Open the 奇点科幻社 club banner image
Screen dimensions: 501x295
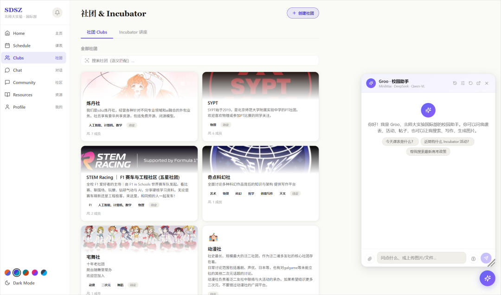click(260, 159)
